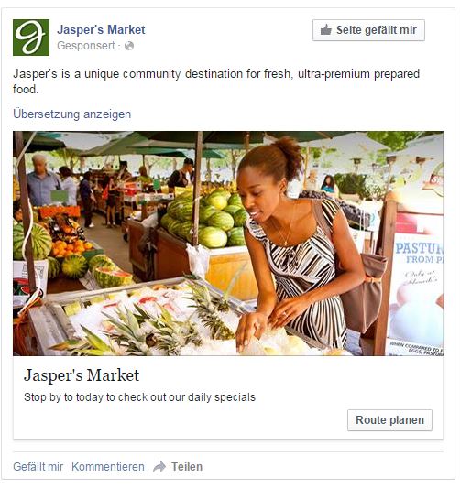This screenshot has height=488, width=460.
Task: Comment on the post via Kommentieren
Action: point(108,467)
